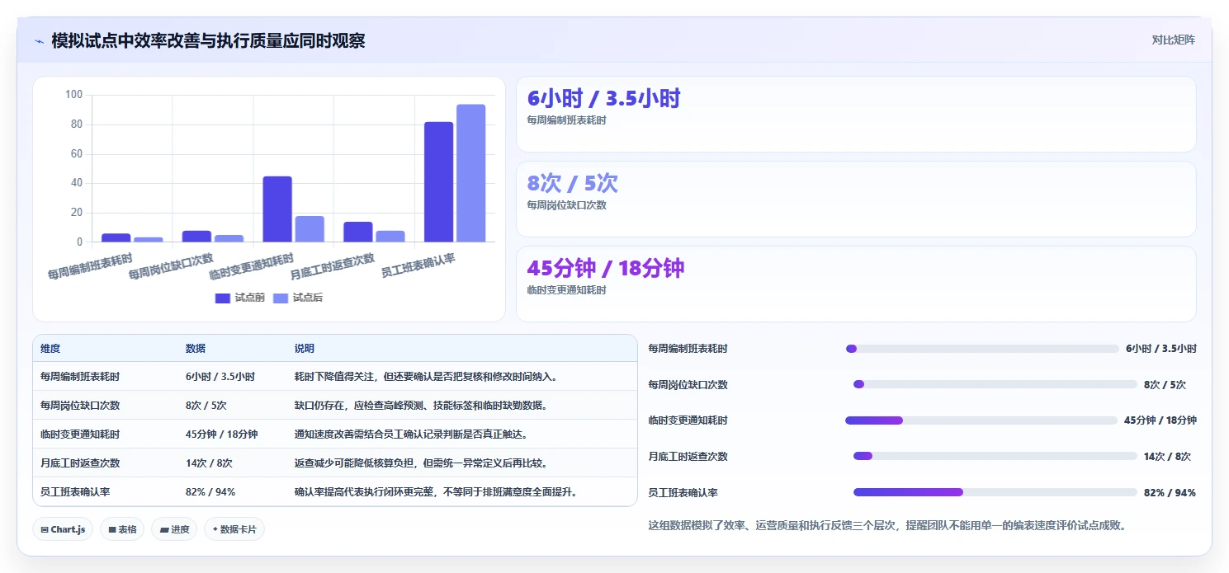Click the summary sentence starting 这组数据模拟了
The height and width of the screenshot is (573, 1229).
pyautogui.click(x=888, y=524)
